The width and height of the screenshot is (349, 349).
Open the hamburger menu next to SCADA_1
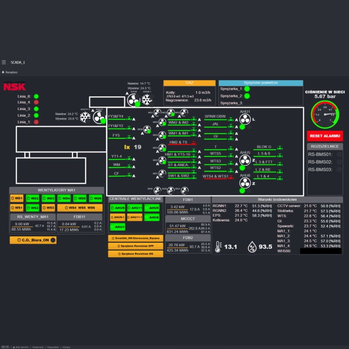tap(4, 62)
